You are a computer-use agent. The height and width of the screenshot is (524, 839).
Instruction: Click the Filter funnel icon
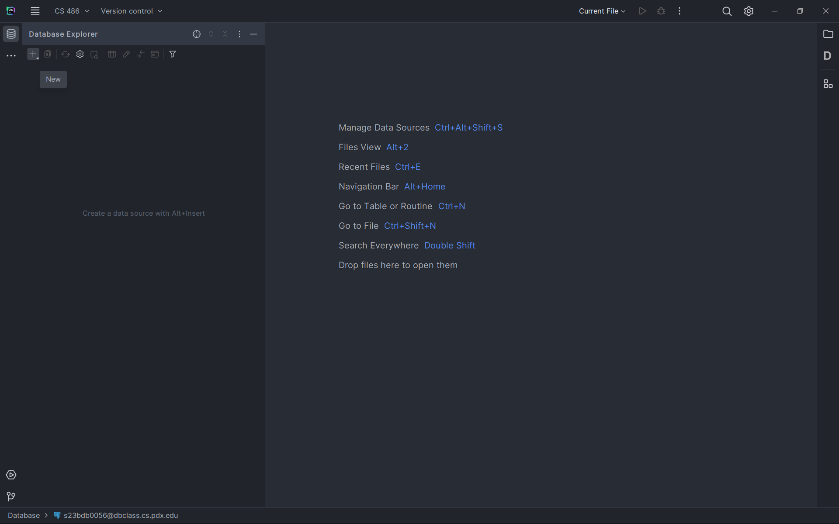point(173,54)
